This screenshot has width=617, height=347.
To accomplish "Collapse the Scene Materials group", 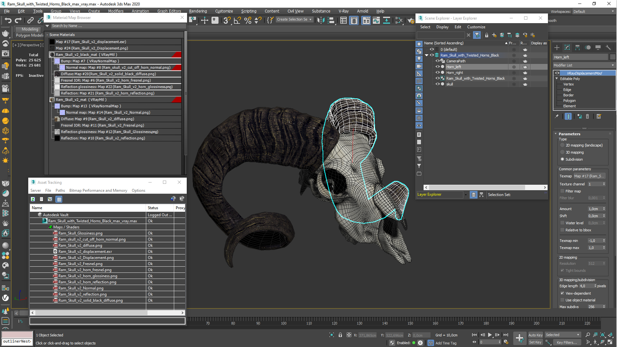I will pyautogui.click(x=47, y=35).
